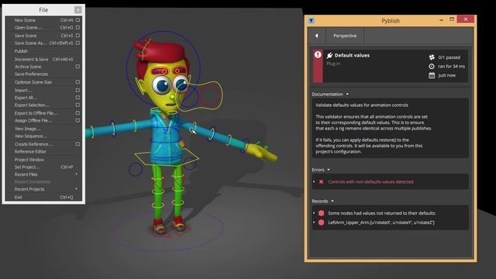This screenshot has width=496, height=279.
Task: Choose Set Project menu item
Action: (27, 167)
